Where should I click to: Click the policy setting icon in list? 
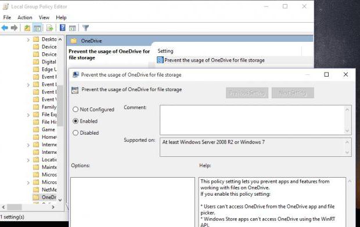[160, 60]
